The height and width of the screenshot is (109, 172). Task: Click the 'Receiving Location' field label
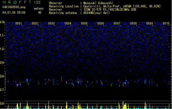pyautogui.click(x=64, y=6)
